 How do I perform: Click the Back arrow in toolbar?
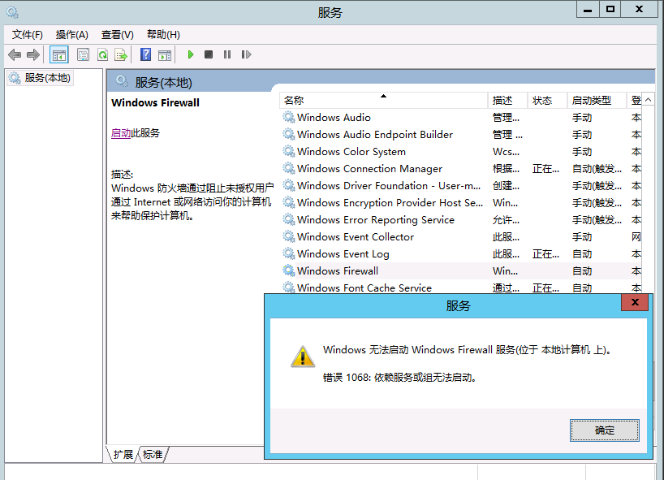(15, 54)
